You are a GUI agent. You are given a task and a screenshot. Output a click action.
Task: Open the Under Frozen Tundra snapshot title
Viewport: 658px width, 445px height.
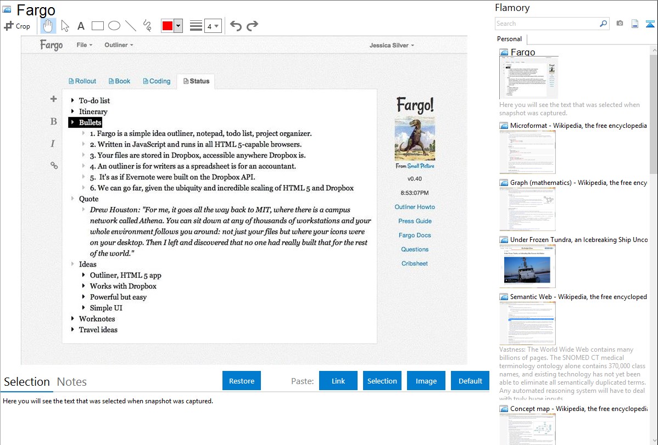[x=579, y=239]
